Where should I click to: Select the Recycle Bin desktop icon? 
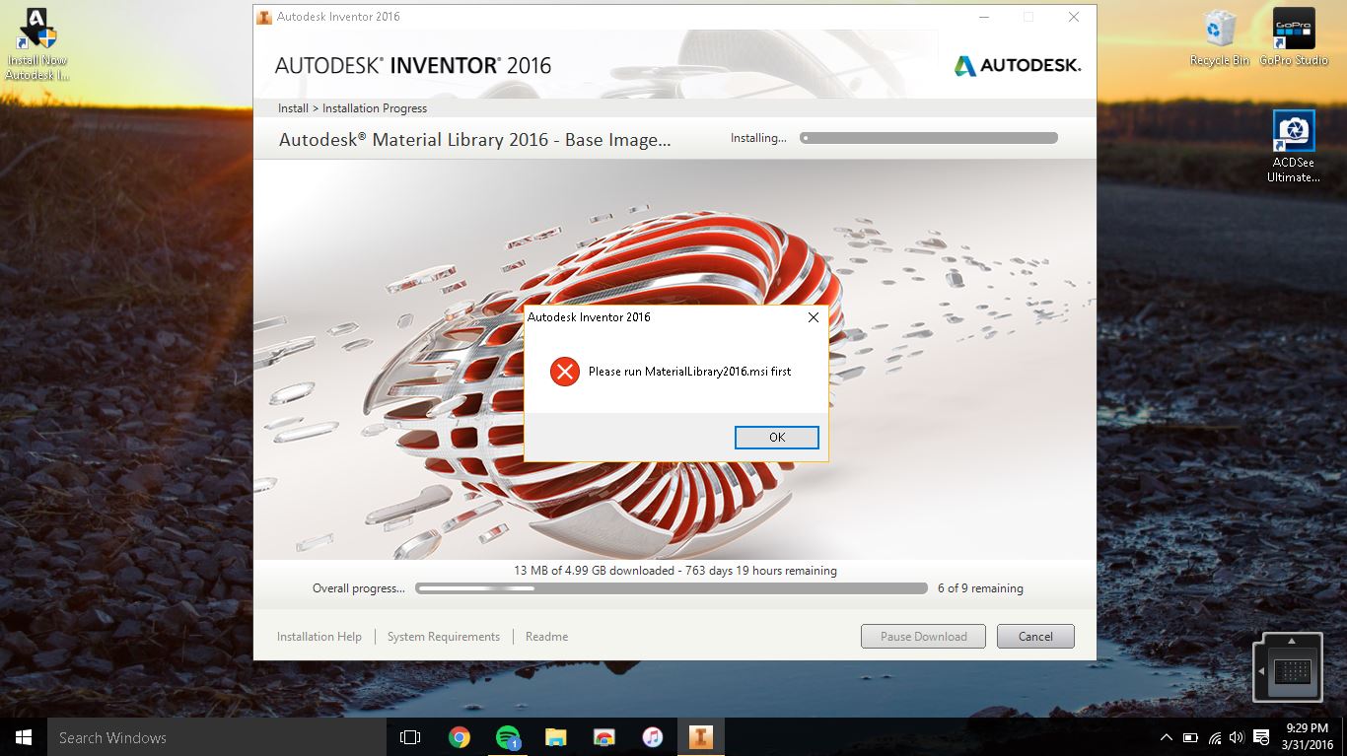click(x=1220, y=38)
